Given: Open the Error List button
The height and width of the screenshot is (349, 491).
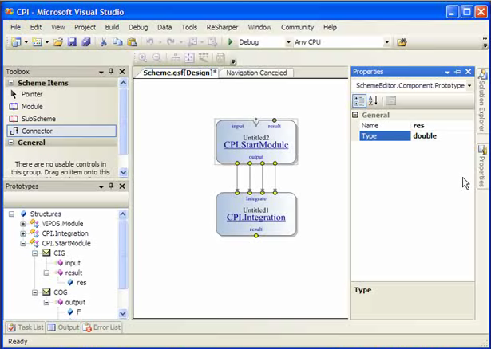Looking at the screenshot, I should tap(103, 327).
